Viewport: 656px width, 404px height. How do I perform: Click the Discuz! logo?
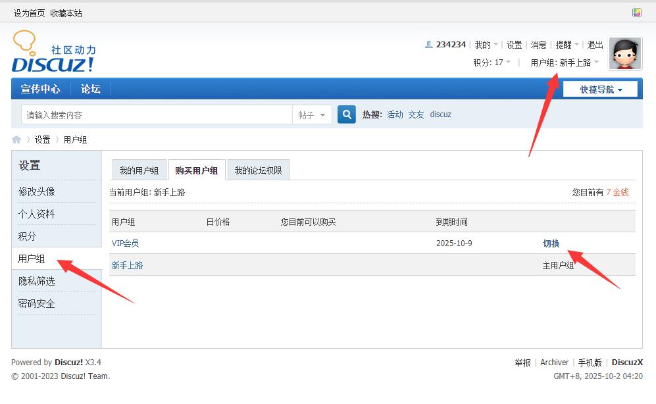53,52
